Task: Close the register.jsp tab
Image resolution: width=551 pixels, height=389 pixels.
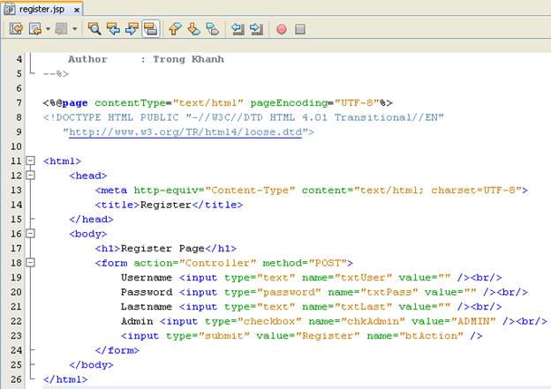Action: pos(76,11)
